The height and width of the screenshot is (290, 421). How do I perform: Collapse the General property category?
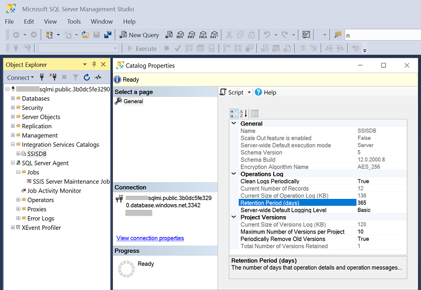[234, 124]
